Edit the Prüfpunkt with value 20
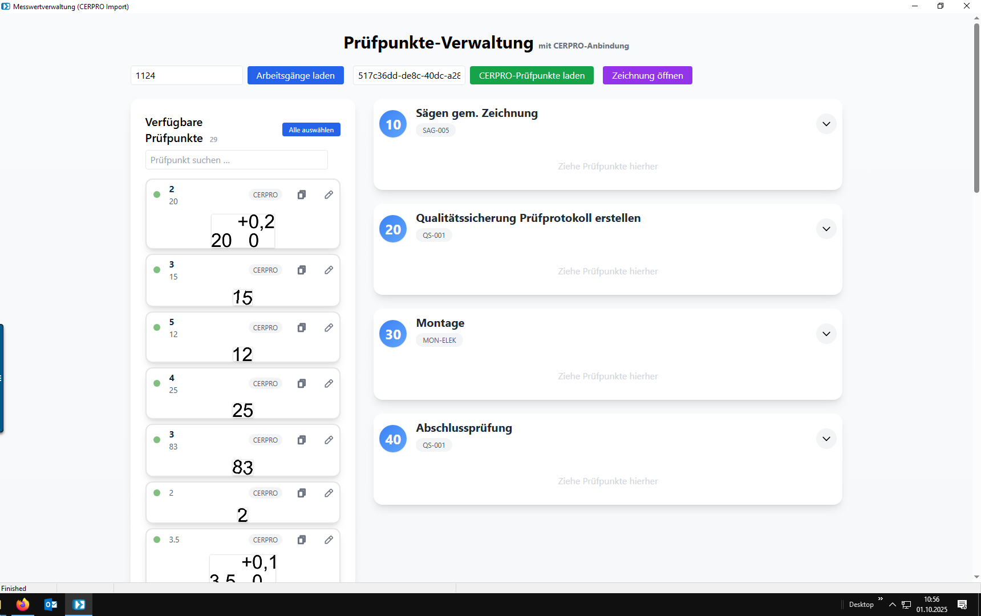Viewport: 981px width, 616px height. pyautogui.click(x=329, y=195)
